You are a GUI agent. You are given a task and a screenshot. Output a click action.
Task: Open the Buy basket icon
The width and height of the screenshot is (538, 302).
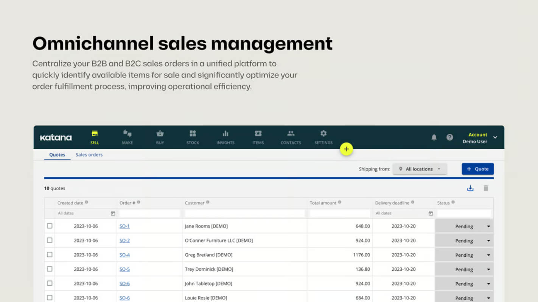coord(160,133)
